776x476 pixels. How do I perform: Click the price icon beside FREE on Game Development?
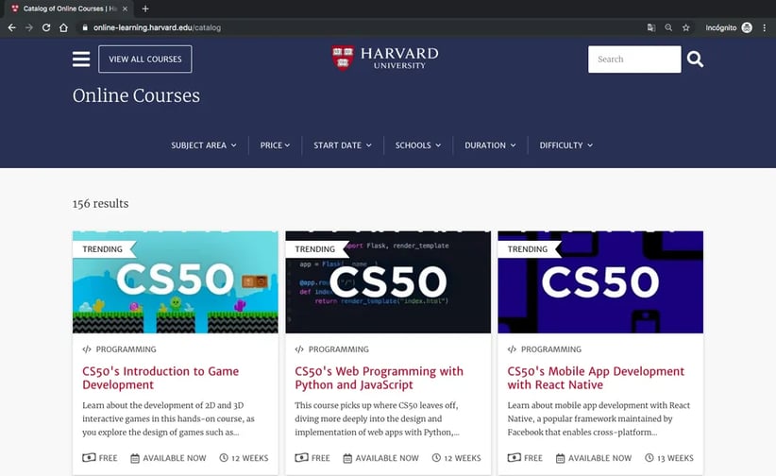89,458
